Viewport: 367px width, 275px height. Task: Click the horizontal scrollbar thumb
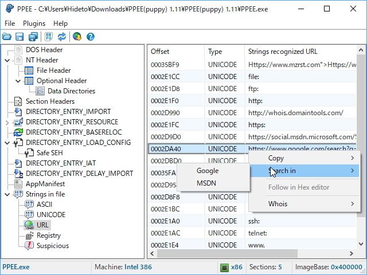(x=227, y=253)
